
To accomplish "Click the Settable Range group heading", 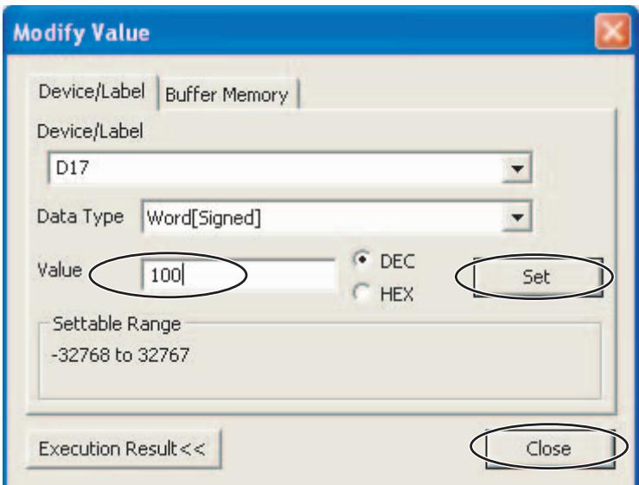I will [x=117, y=324].
